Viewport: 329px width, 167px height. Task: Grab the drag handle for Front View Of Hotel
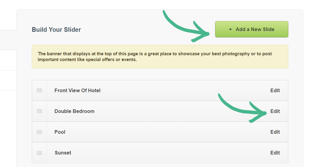pos(39,90)
